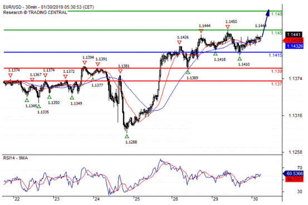The width and height of the screenshot is (308, 205).
Task: Click the red triangle marker at 1.1394 peak
Action: 85,62
